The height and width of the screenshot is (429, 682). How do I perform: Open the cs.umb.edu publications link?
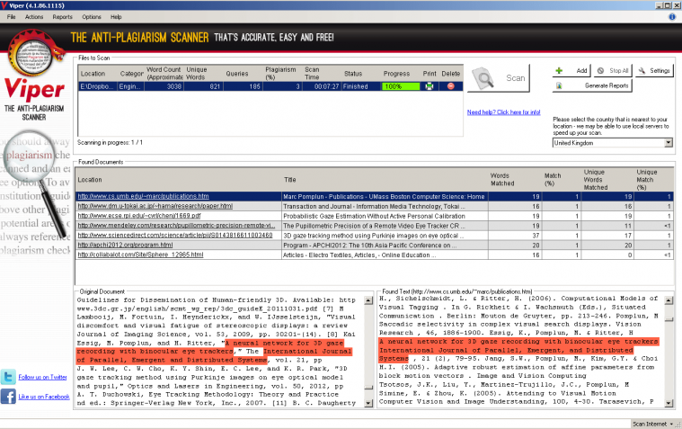[143, 196]
